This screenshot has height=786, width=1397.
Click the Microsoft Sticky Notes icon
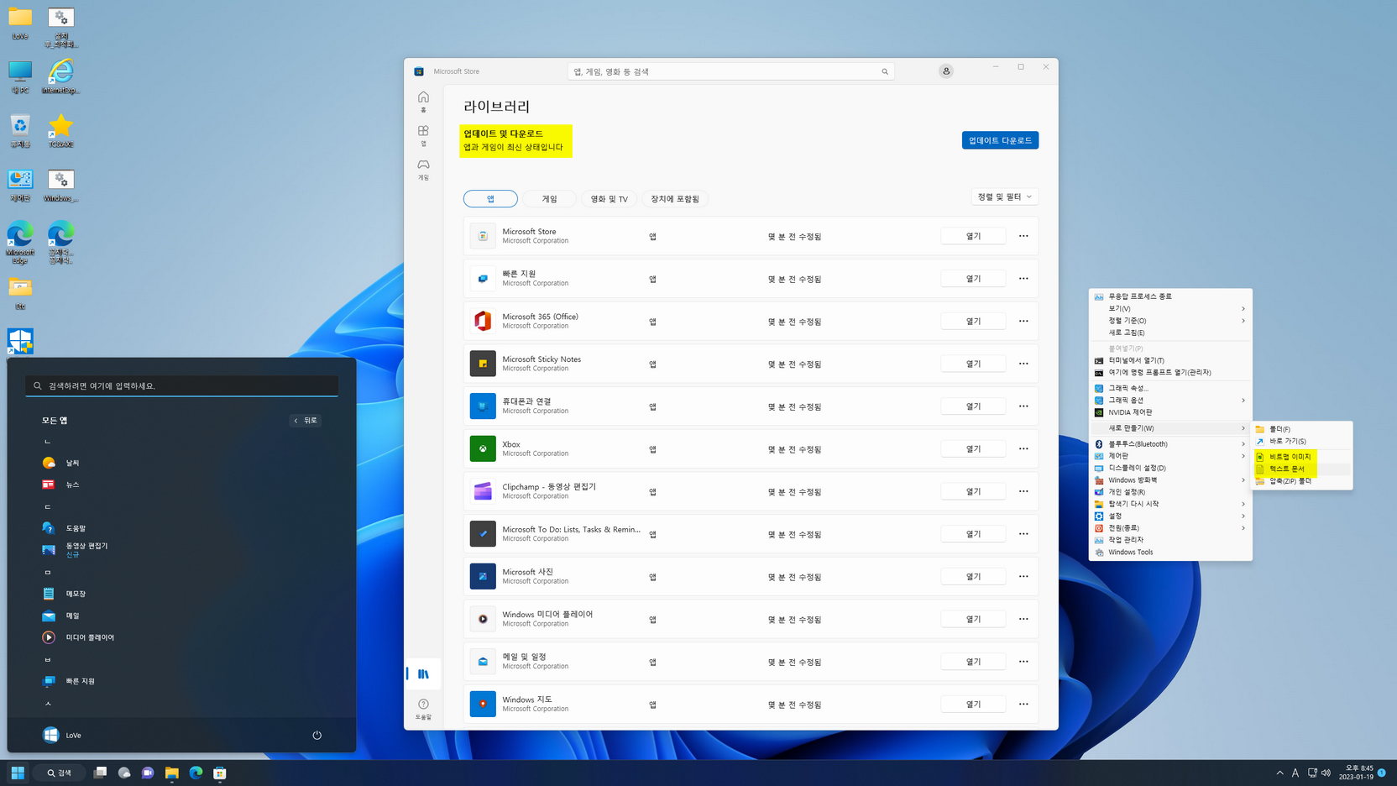[x=483, y=364]
